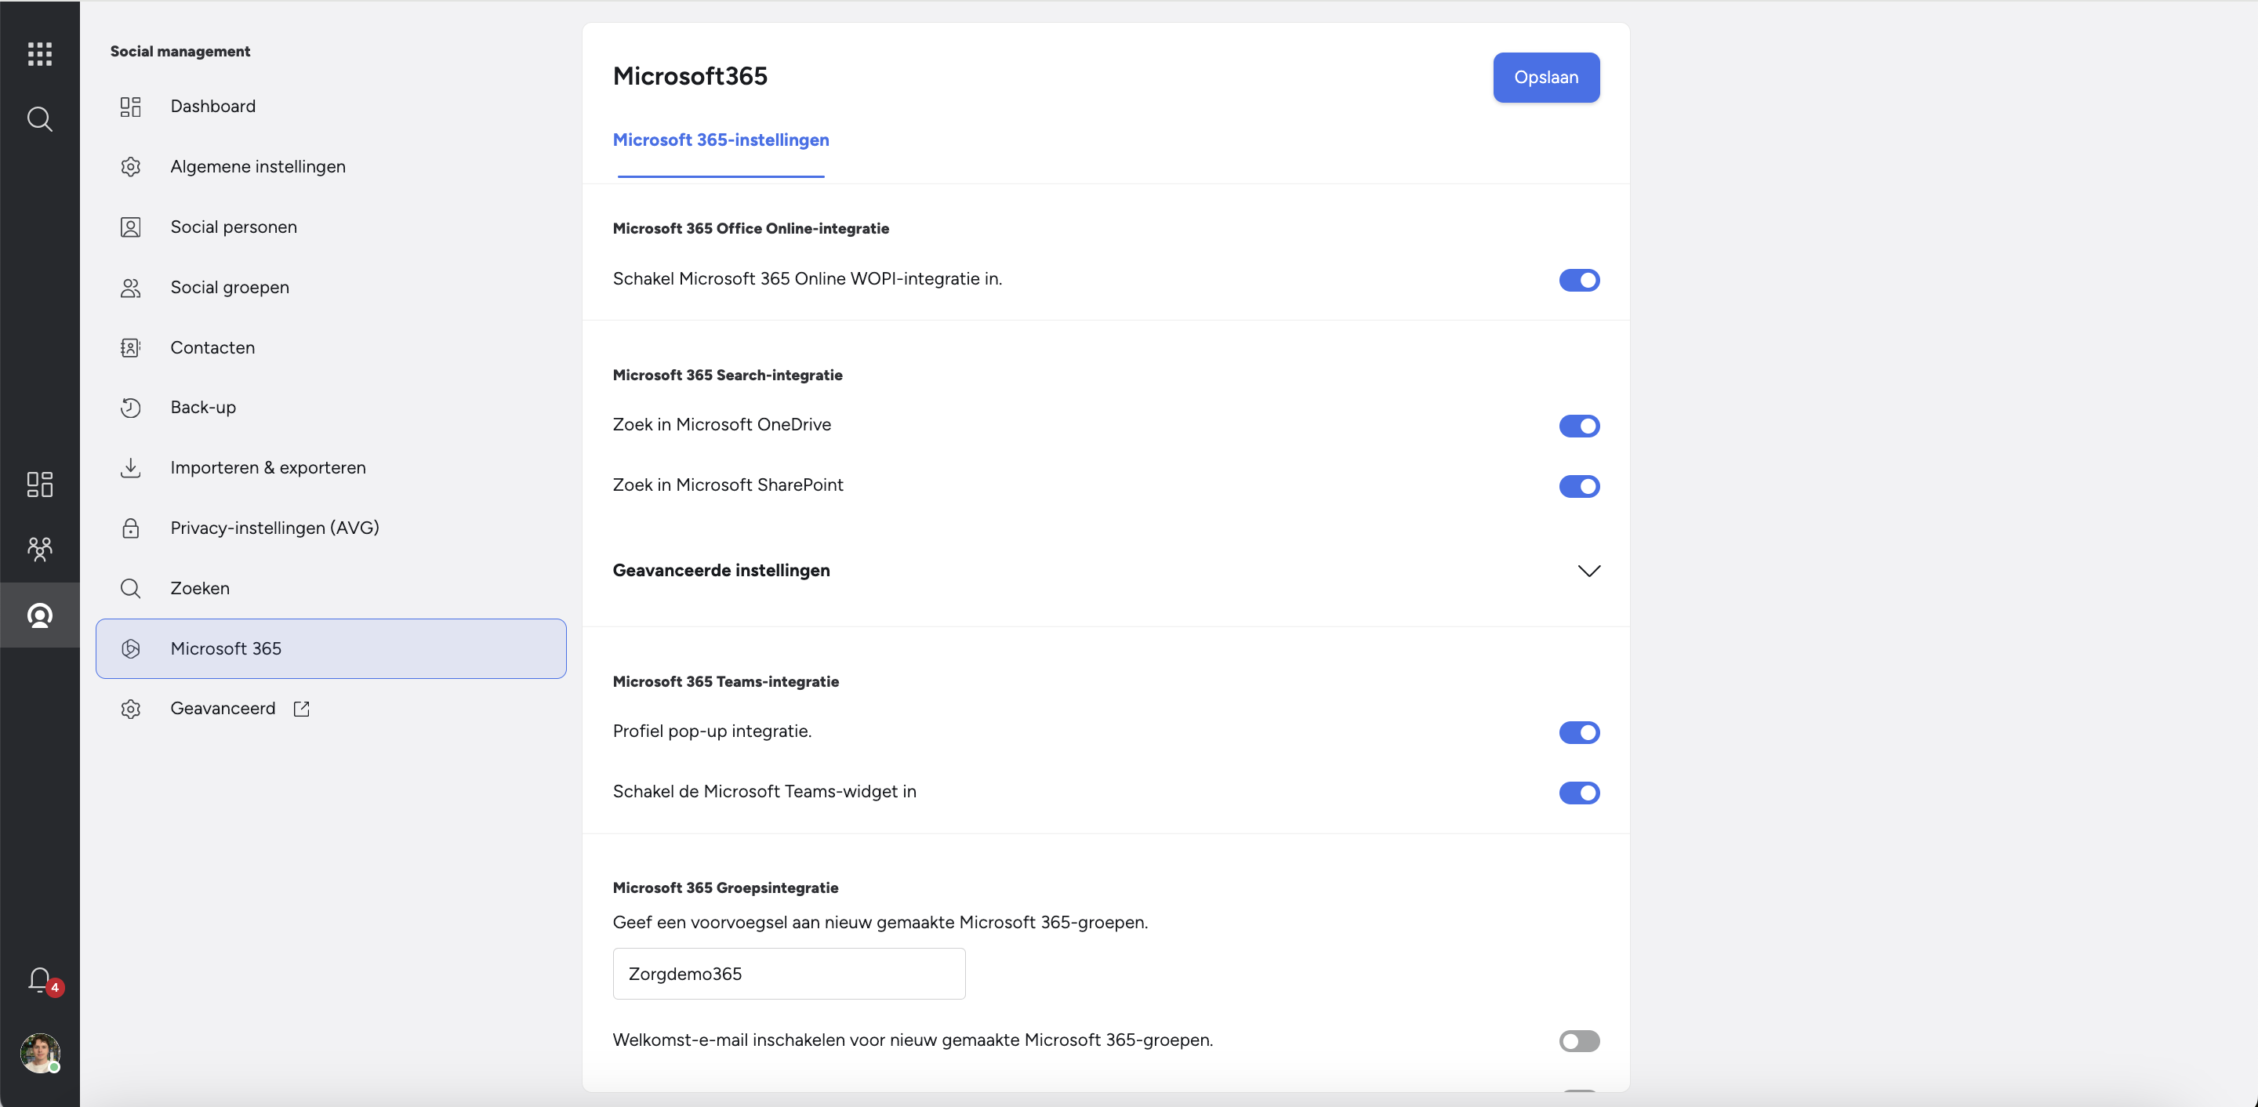The width and height of the screenshot is (2258, 1107).
Task: Click the Social groepen icon
Action: tap(131, 288)
